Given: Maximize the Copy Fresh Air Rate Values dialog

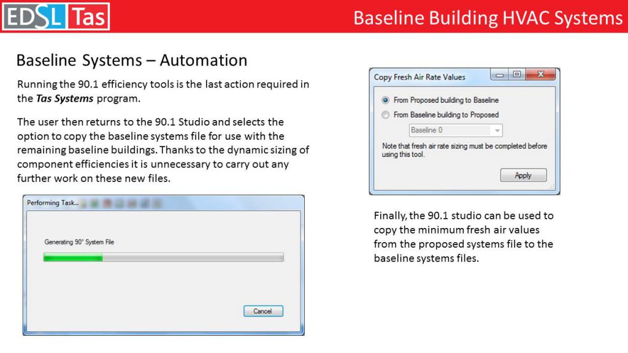Looking at the screenshot, I should click(x=517, y=75).
